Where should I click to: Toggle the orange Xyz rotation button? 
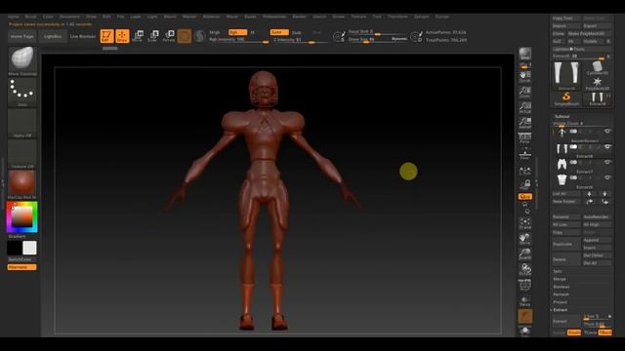pyautogui.click(x=525, y=197)
